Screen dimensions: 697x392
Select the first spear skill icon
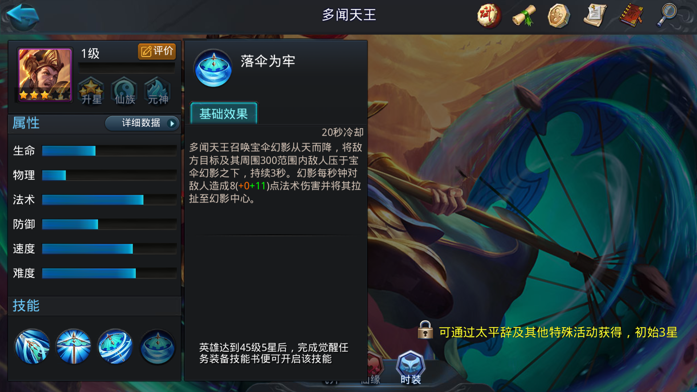click(32, 346)
